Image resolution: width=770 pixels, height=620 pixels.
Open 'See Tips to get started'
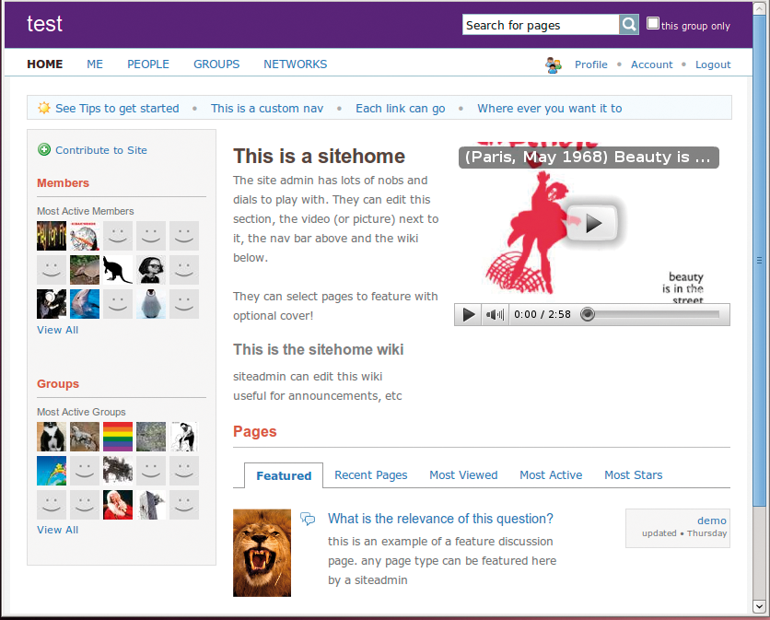pos(117,108)
